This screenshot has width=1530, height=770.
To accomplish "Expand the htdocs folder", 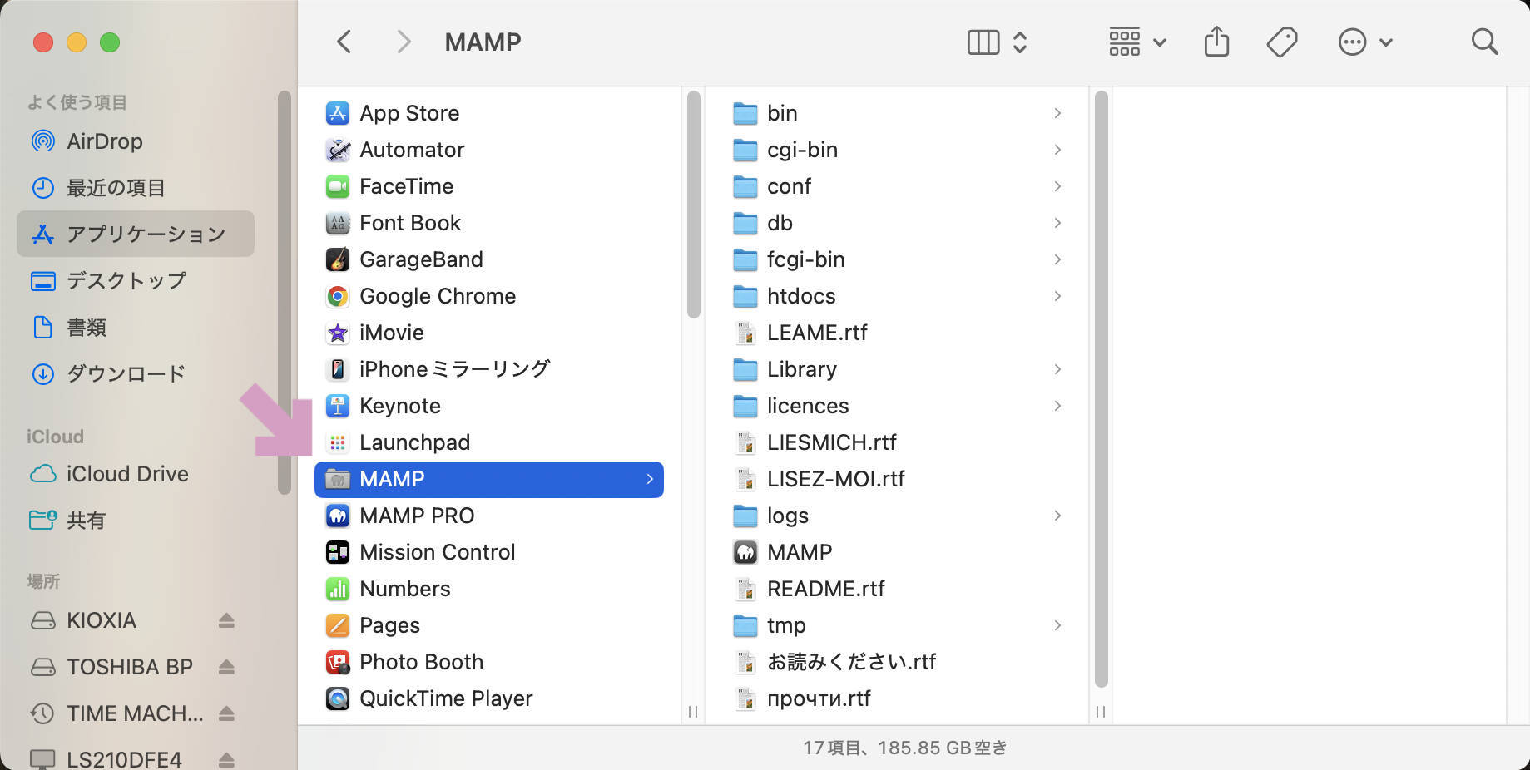I will [1057, 296].
